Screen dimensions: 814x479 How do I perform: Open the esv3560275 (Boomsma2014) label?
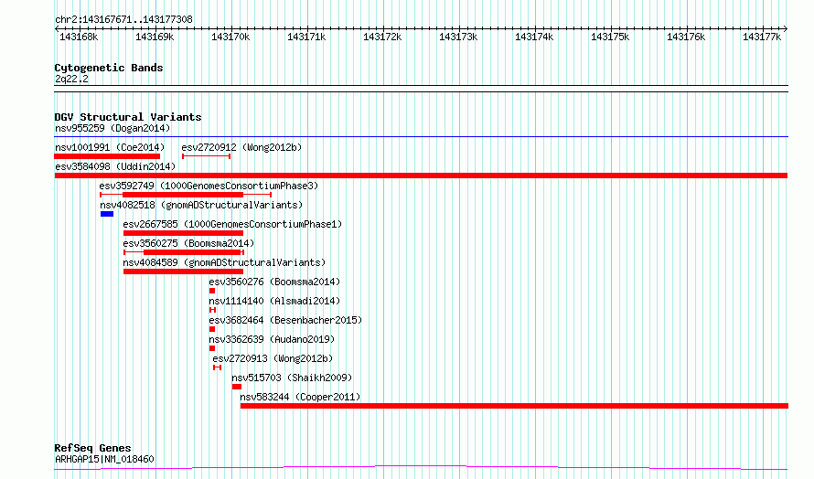tap(188, 243)
